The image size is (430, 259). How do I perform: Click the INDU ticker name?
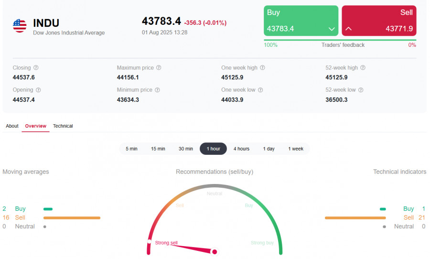coord(46,23)
